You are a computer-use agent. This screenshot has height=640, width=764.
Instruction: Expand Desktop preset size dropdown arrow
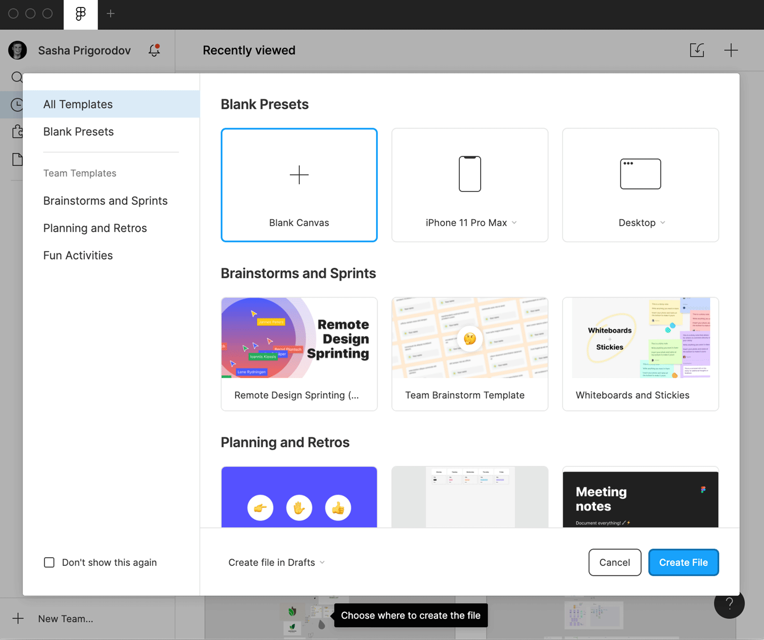(663, 223)
